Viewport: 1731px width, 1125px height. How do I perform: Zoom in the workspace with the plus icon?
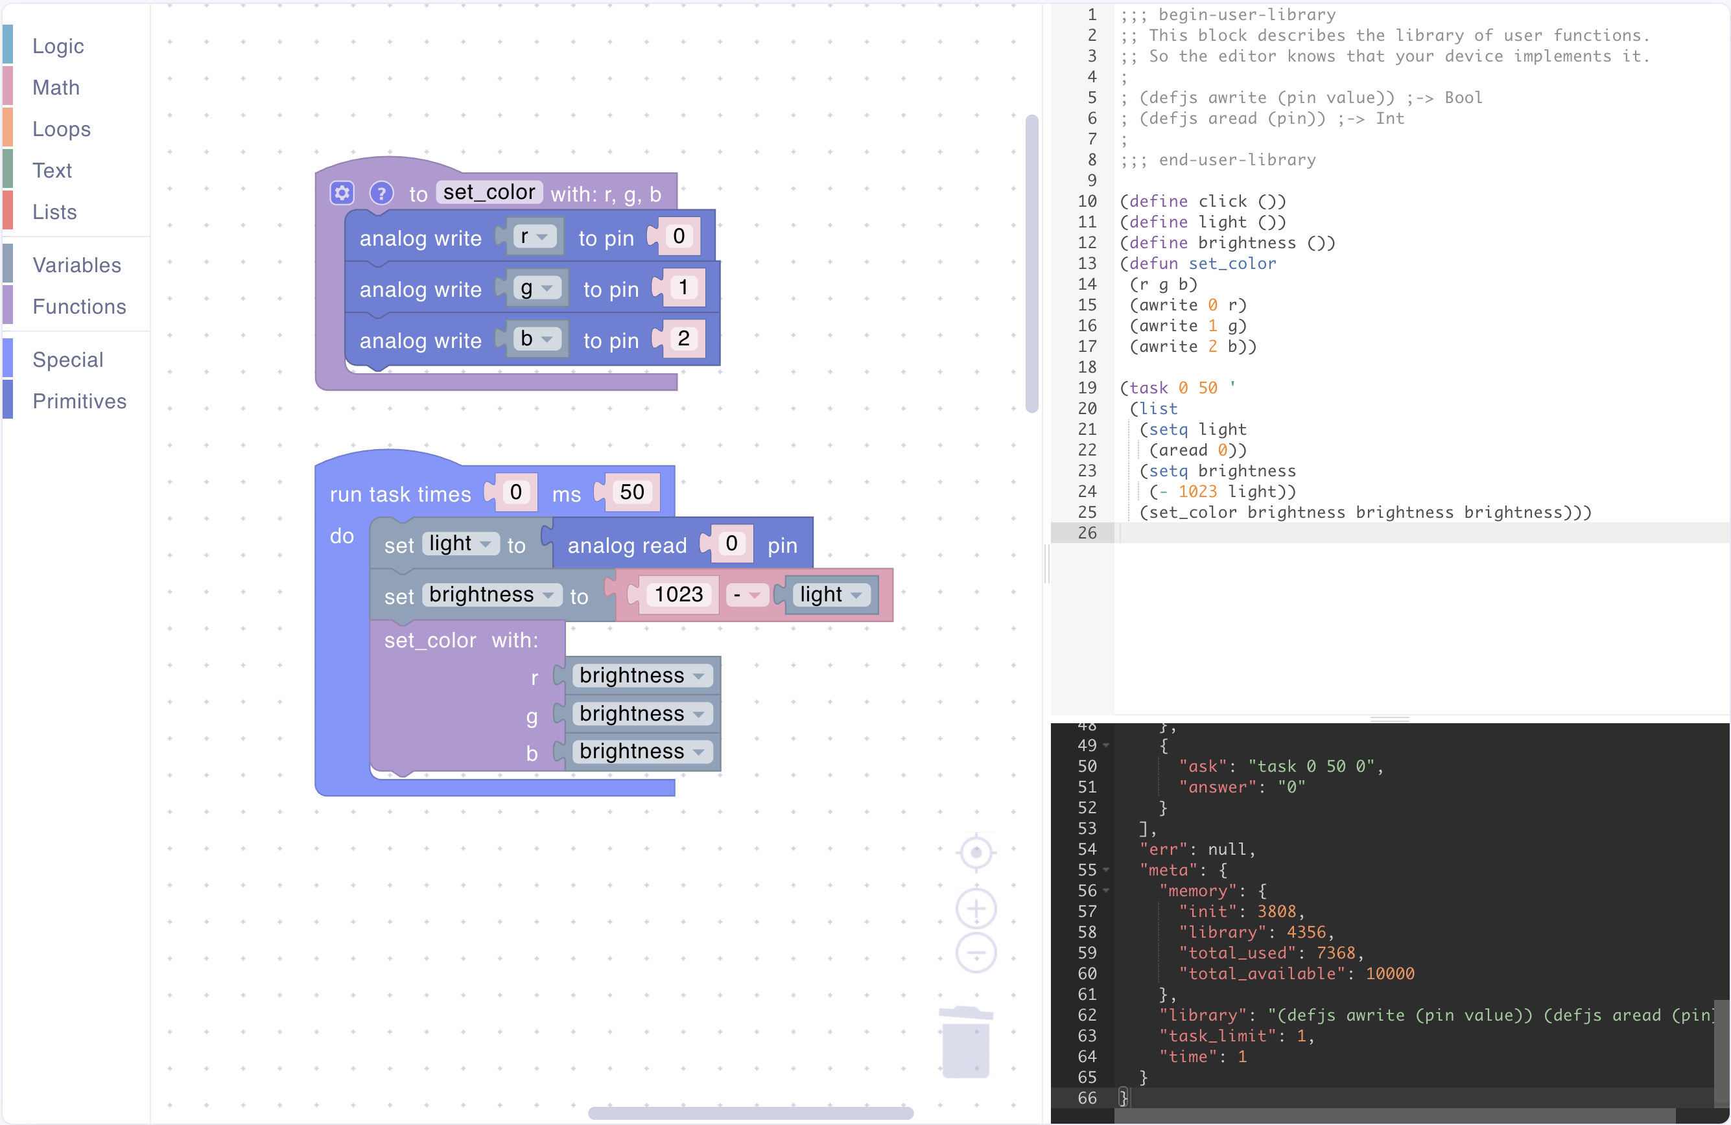[976, 909]
